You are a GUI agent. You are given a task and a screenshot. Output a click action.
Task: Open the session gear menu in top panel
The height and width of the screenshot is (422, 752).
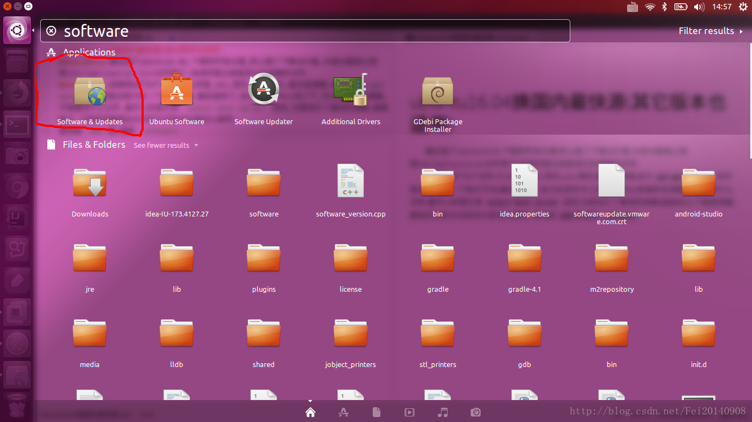pos(743,7)
